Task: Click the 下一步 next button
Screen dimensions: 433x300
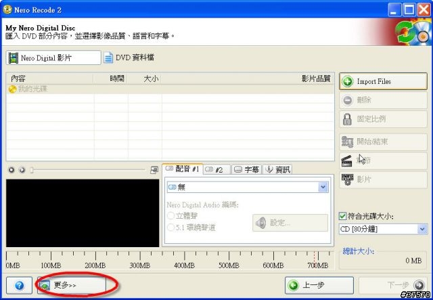Action: click(x=392, y=285)
